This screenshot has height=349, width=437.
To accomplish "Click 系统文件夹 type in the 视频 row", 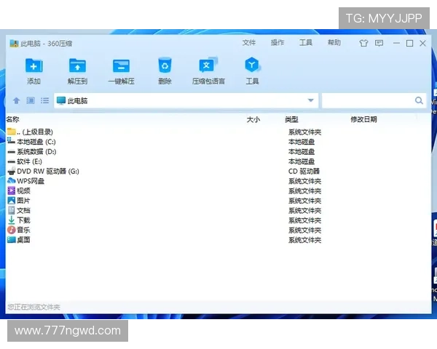I will click(304, 191).
